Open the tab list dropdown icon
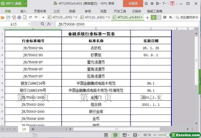 click(x=171, y=17)
